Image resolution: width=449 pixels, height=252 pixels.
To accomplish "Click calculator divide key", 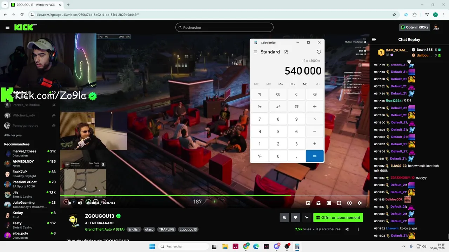I will click(x=315, y=106).
